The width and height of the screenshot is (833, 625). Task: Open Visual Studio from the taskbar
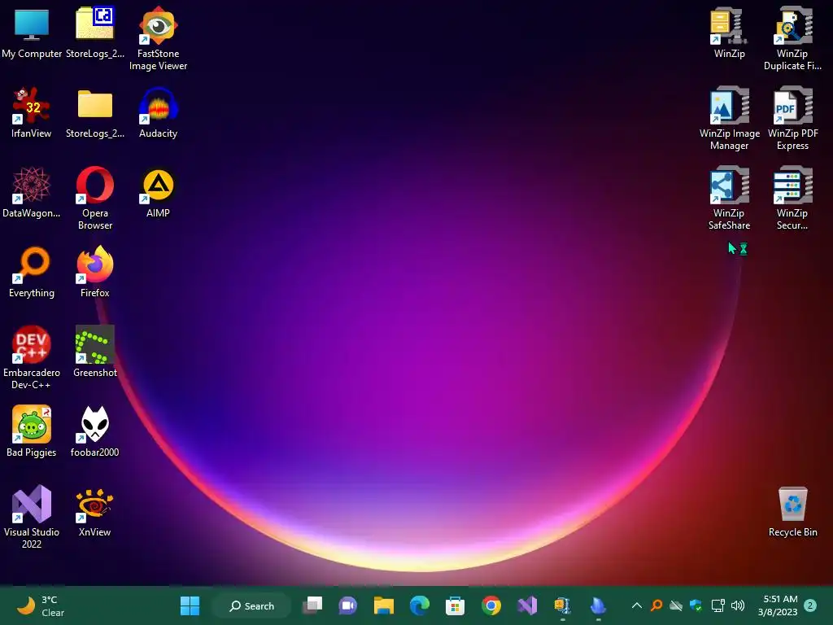point(527,605)
